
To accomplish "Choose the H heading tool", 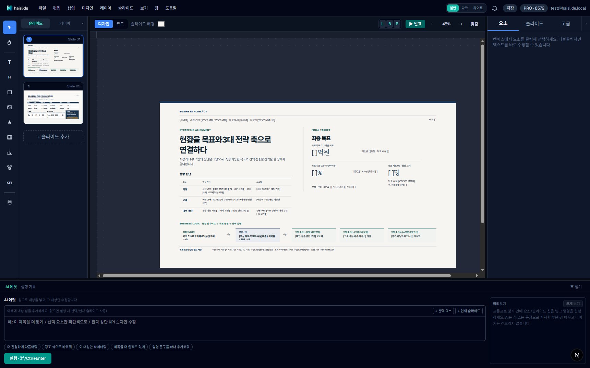I will 10,77.
